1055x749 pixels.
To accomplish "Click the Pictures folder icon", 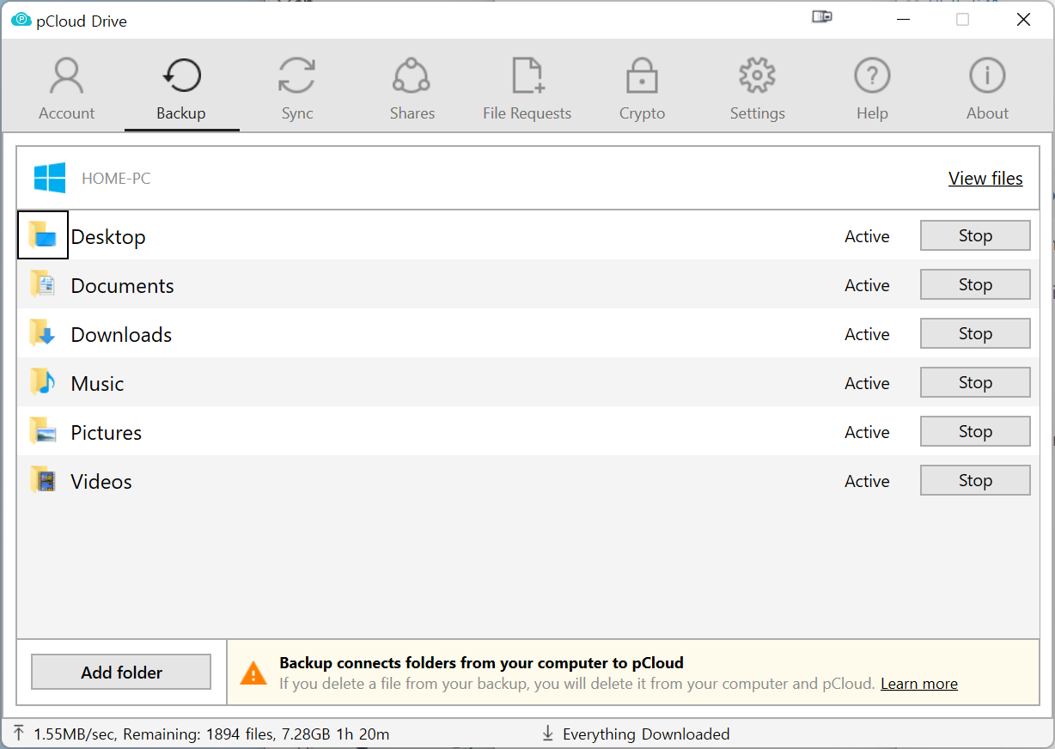I will tap(43, 431).
